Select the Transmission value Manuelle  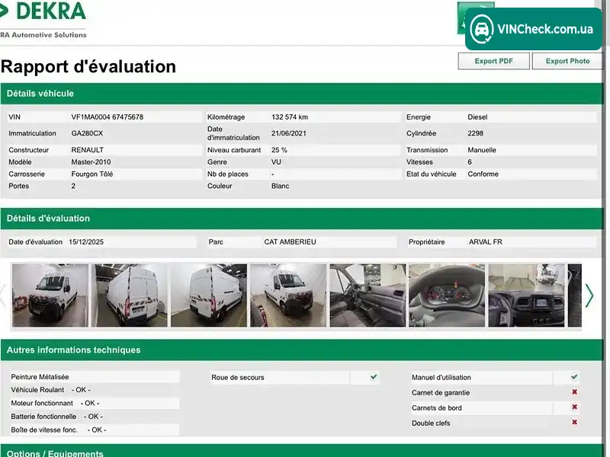tap(482, 150)
